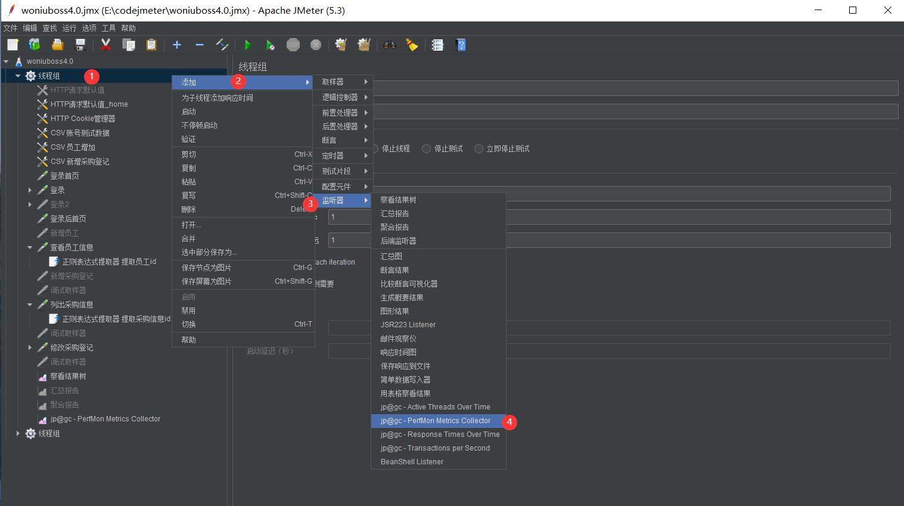This screenshot has width=904, height=506.
Task: Open the Function Helper list icon
Action: click(x=437, y=45)
